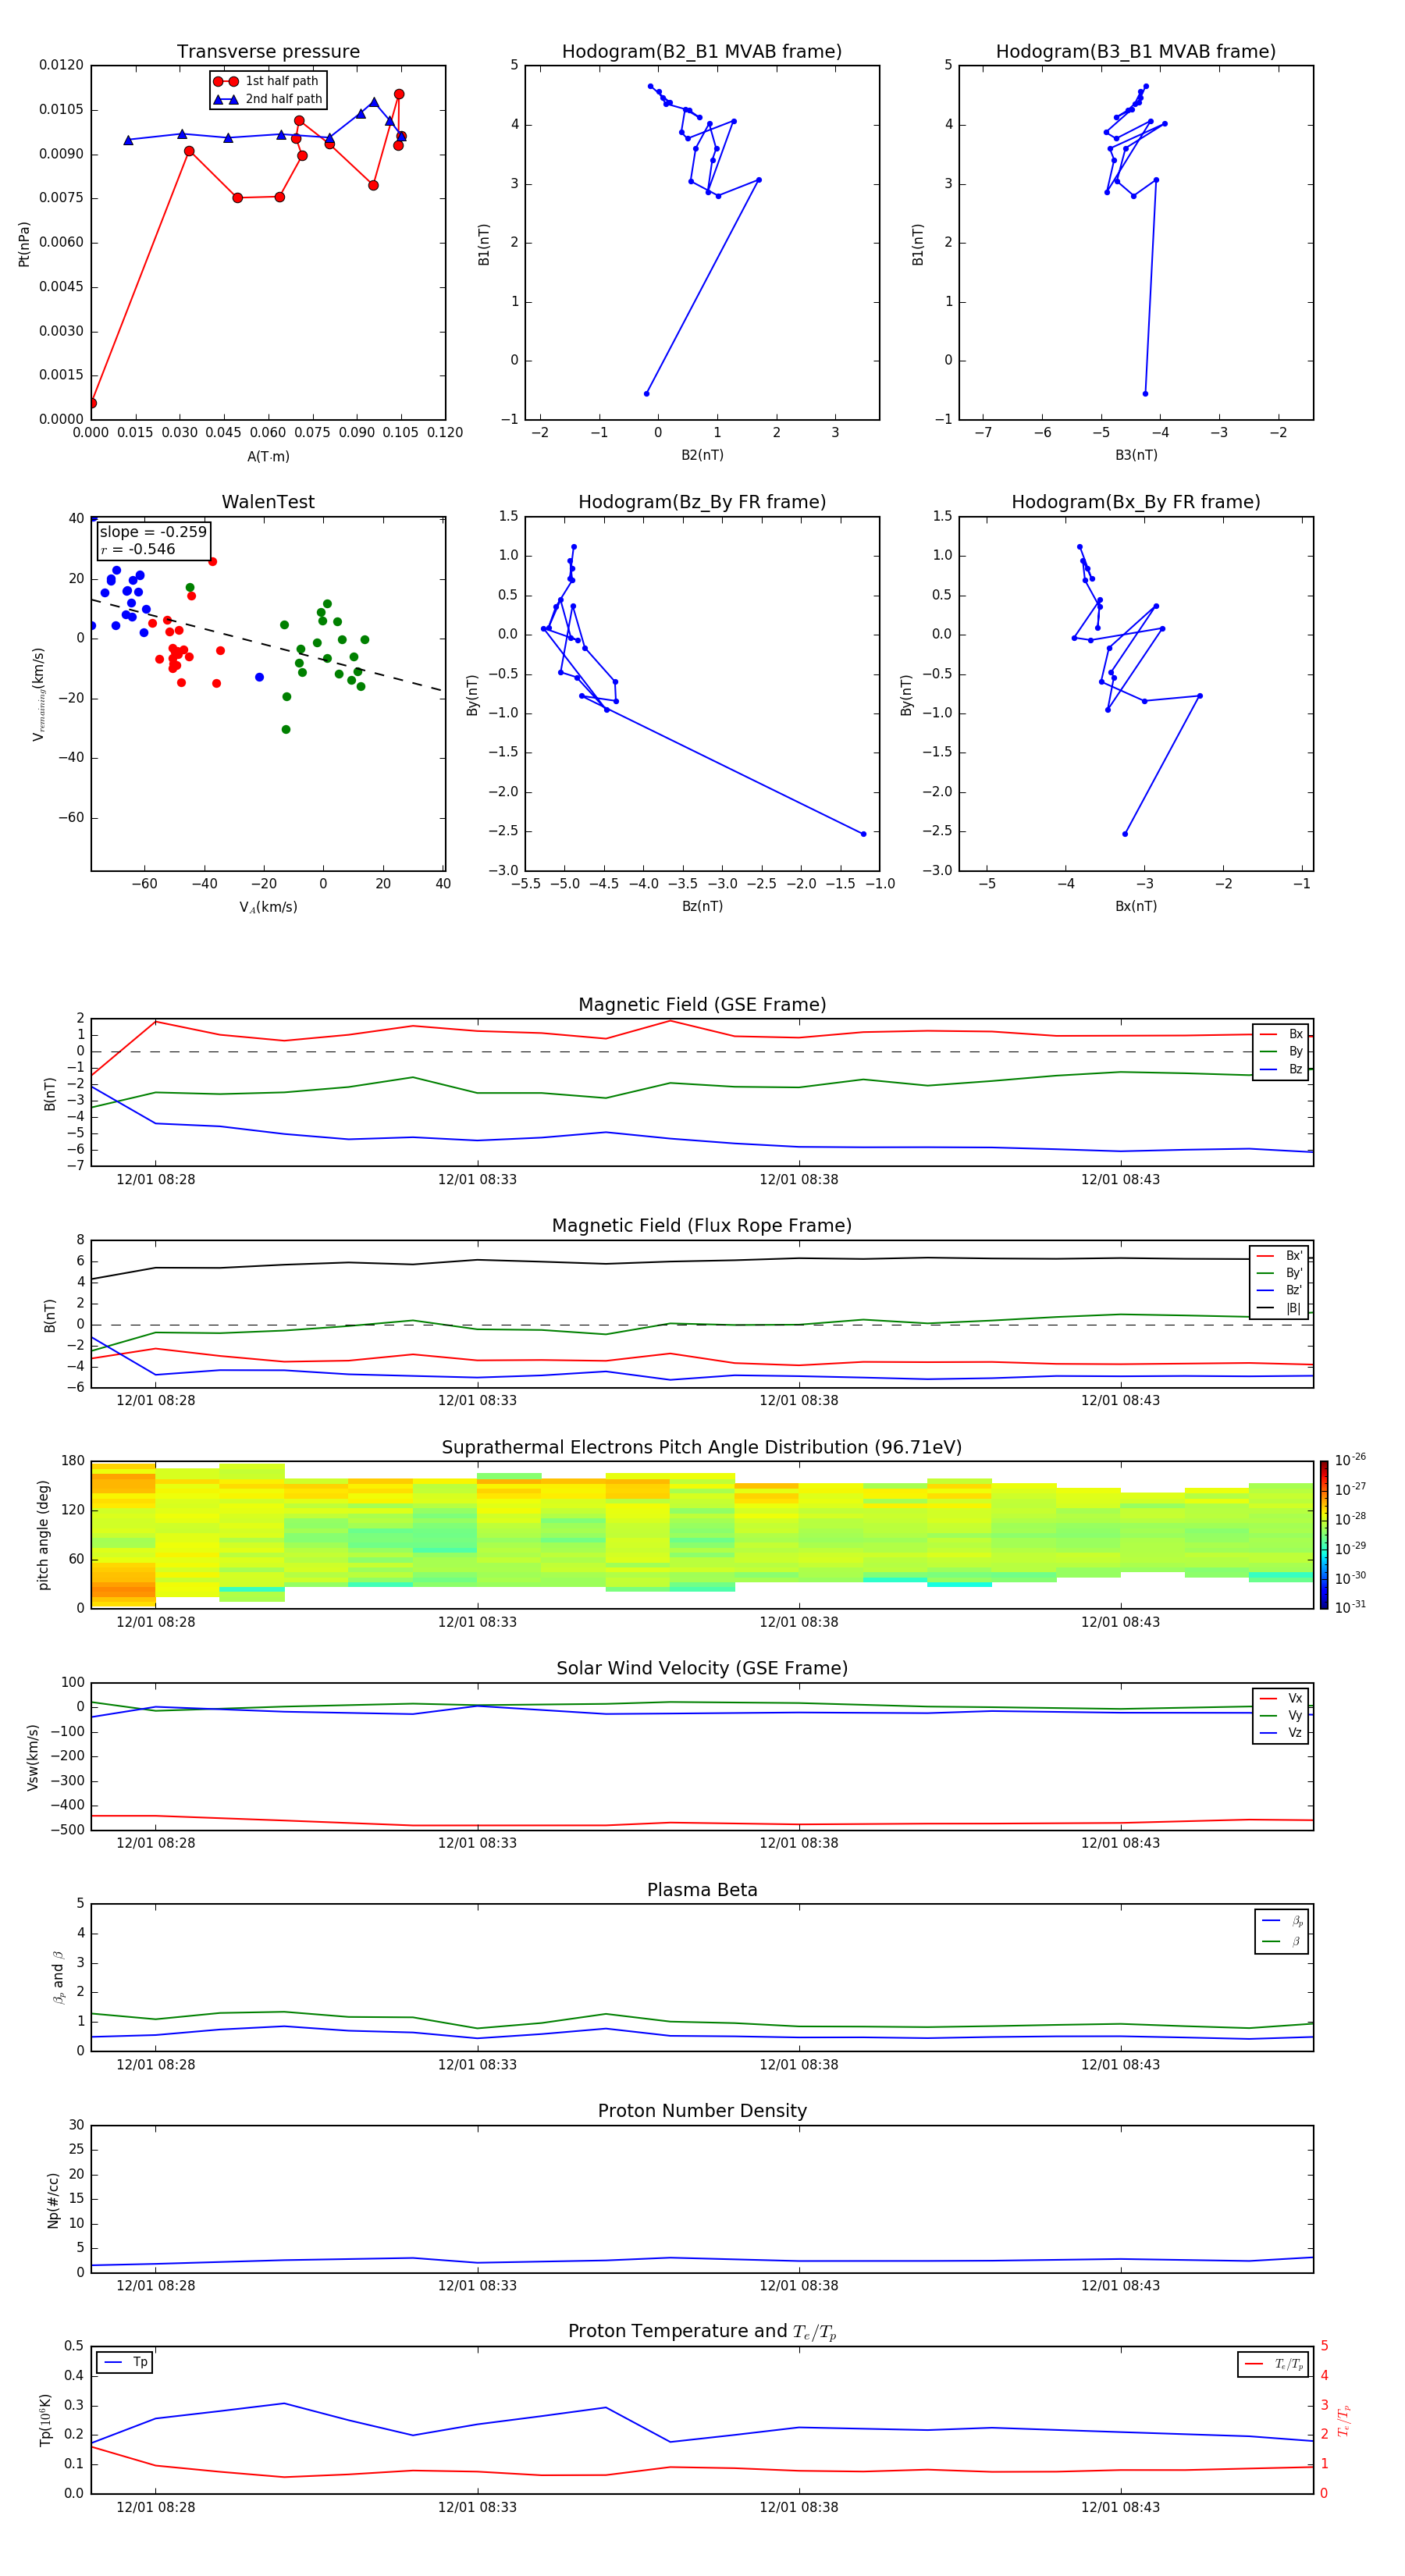Click the 'Te/Tp' legend entry

tap(1275, 2365)
